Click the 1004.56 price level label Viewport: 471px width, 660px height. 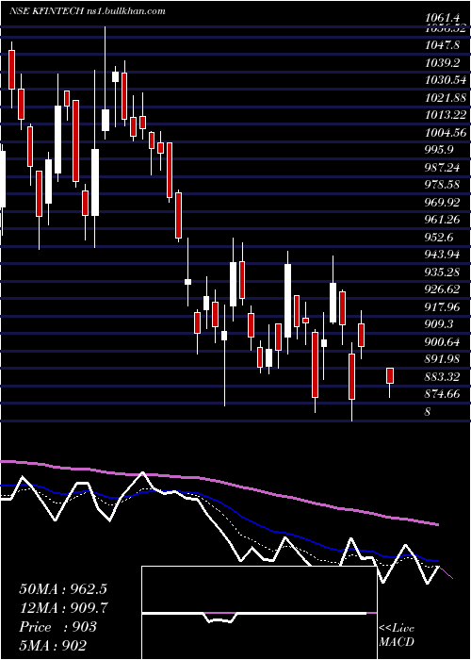pyautogui.click(x=446, y=133)
